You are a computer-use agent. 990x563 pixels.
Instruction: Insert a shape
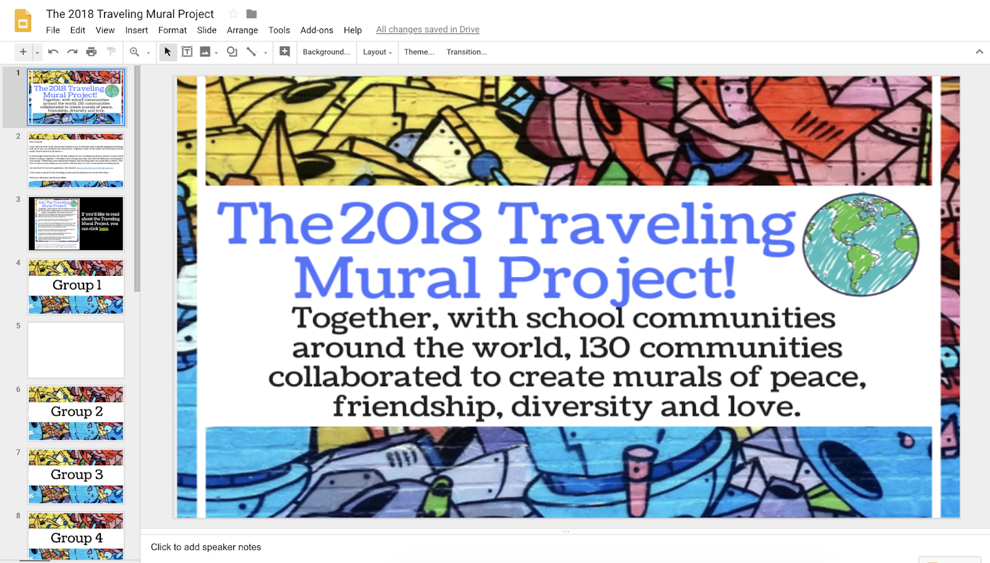pos(232,52)
